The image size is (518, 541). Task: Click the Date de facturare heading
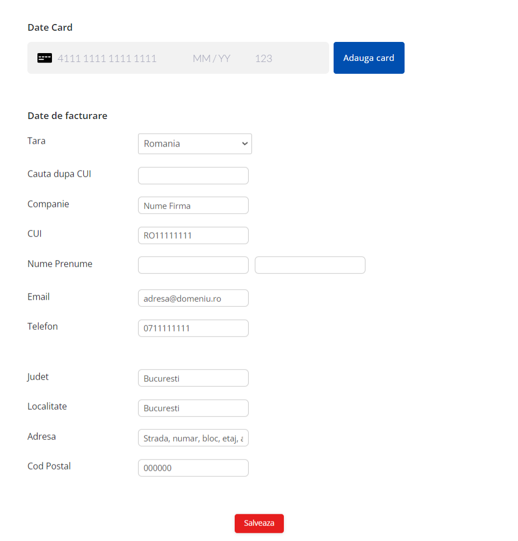click(67, 116)
